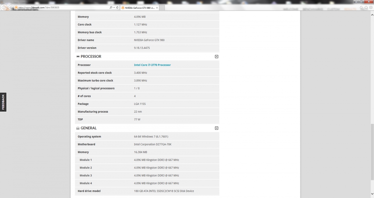Click the 'Memory bus clock' label
This screenshot has height=198, width=374.
tap(90, 32)
